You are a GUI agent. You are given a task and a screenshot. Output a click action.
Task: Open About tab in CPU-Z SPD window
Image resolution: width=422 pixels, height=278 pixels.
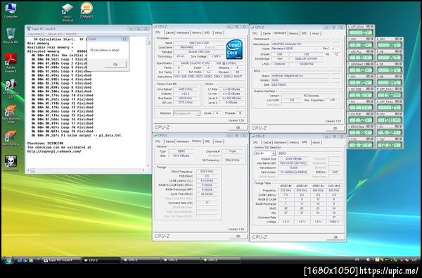316,142
